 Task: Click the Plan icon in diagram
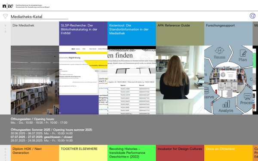(x=243, y=53)
